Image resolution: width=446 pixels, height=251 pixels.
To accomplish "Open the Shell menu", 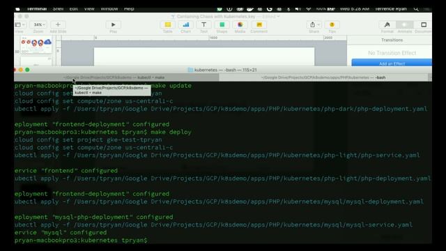I will [58, 9].
